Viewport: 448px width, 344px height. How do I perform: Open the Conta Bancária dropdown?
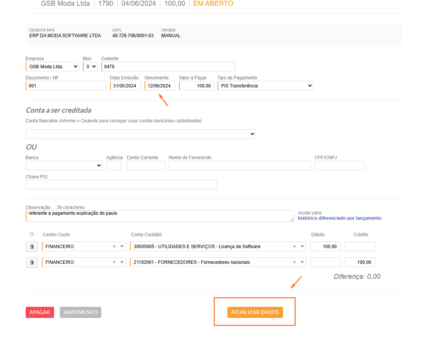pos(140,134)
